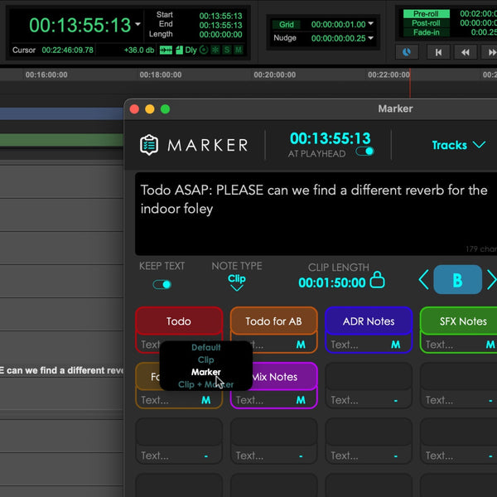Click the green SFX Notes preset button
Viewport: 497px width, 497px height.
[x=460, y=321]
